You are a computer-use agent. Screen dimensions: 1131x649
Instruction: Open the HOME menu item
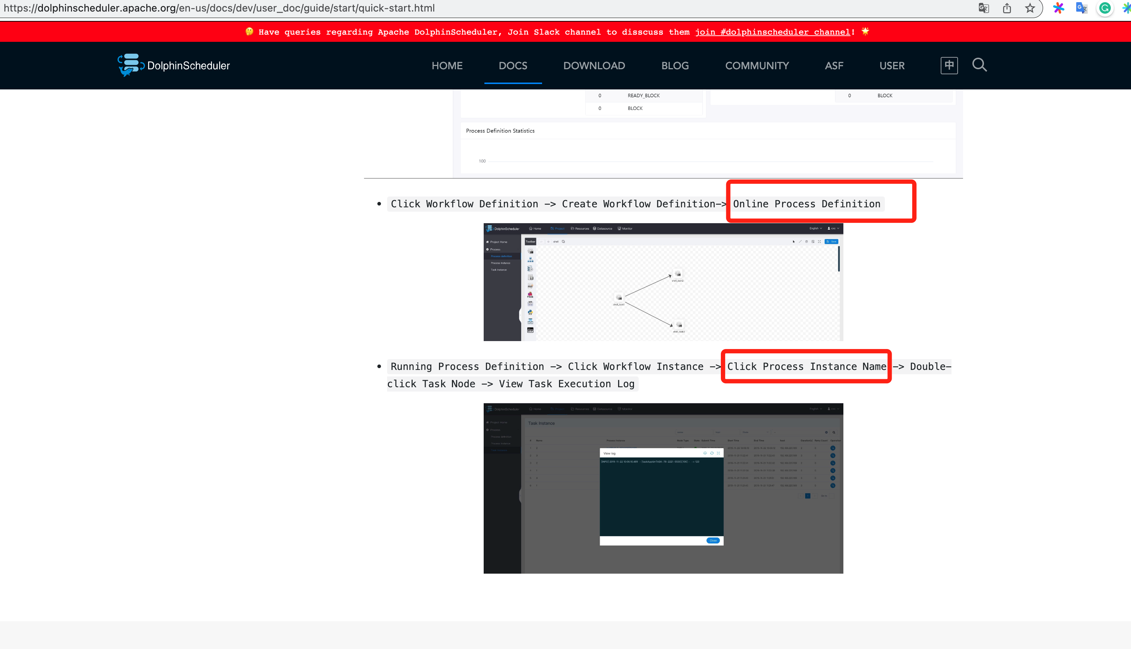tap(447, 66)
